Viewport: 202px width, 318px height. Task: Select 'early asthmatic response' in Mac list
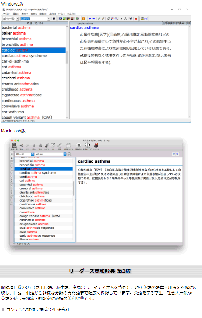click(x=37, y=236)
